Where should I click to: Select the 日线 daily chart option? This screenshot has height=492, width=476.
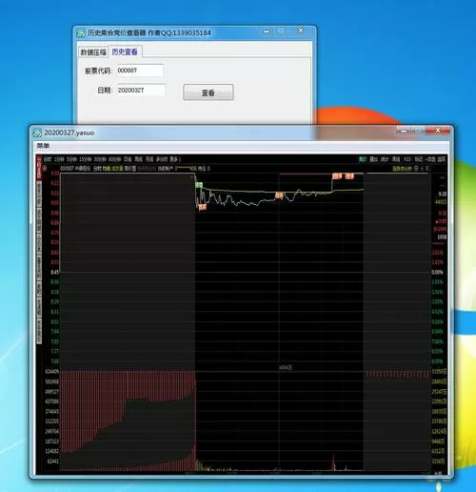pos(128,159)
